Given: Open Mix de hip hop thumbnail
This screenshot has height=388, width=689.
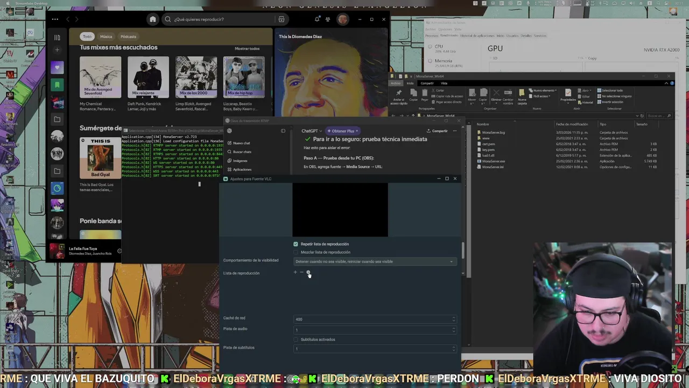Looking at the screenshot, I should pos(244,77).
